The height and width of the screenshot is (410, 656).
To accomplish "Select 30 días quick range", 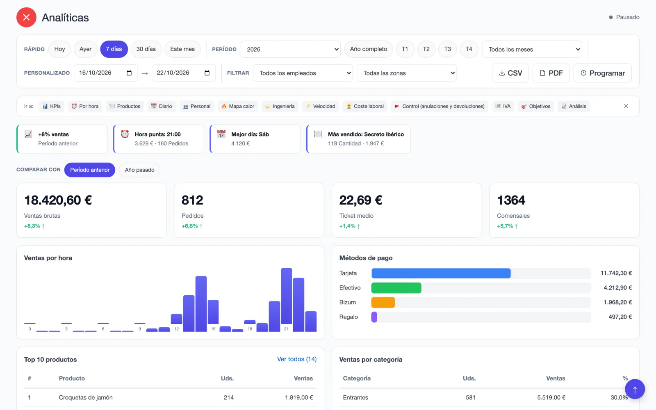I will point(146,49).
